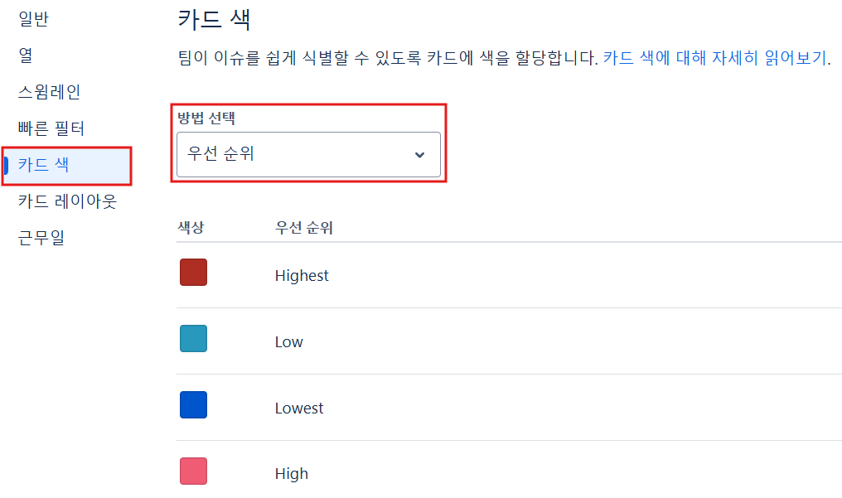Edit the pink swatch for High priority
Viewport: 842px width, 498px height.
193,471
